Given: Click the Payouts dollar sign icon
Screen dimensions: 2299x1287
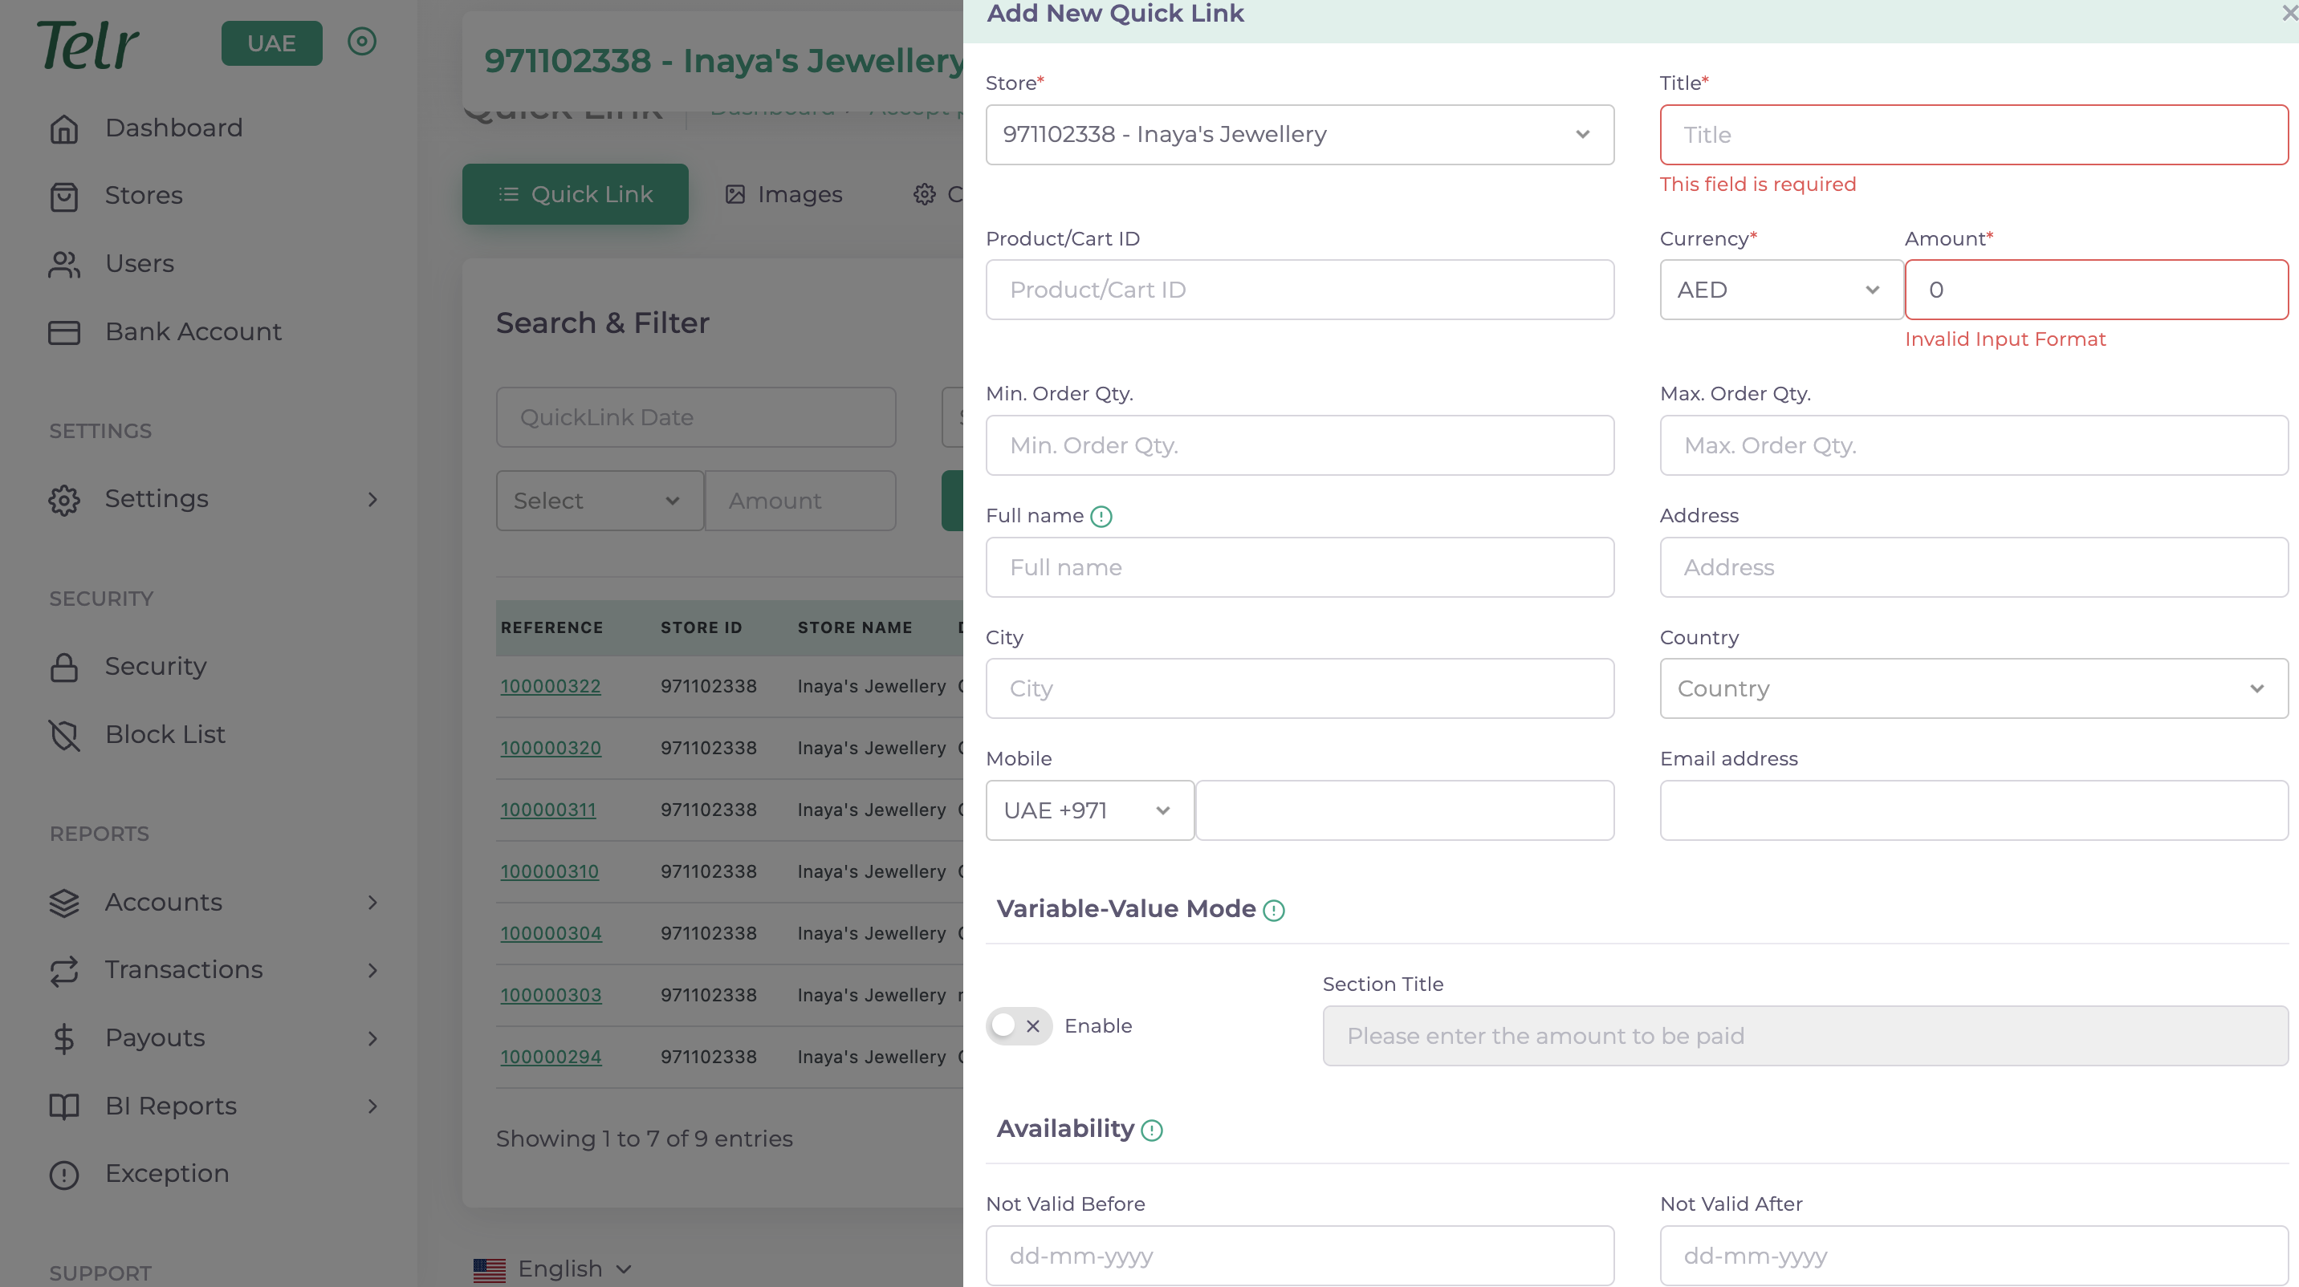Looking at the screenshot, I should tap(64, 1038).
